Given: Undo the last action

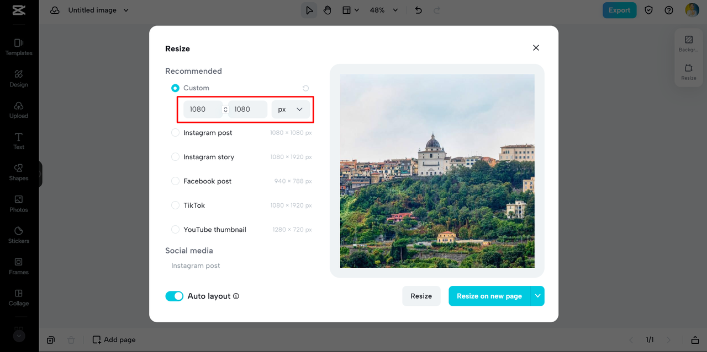Looking at the screenshot, I should pos(418,10).
